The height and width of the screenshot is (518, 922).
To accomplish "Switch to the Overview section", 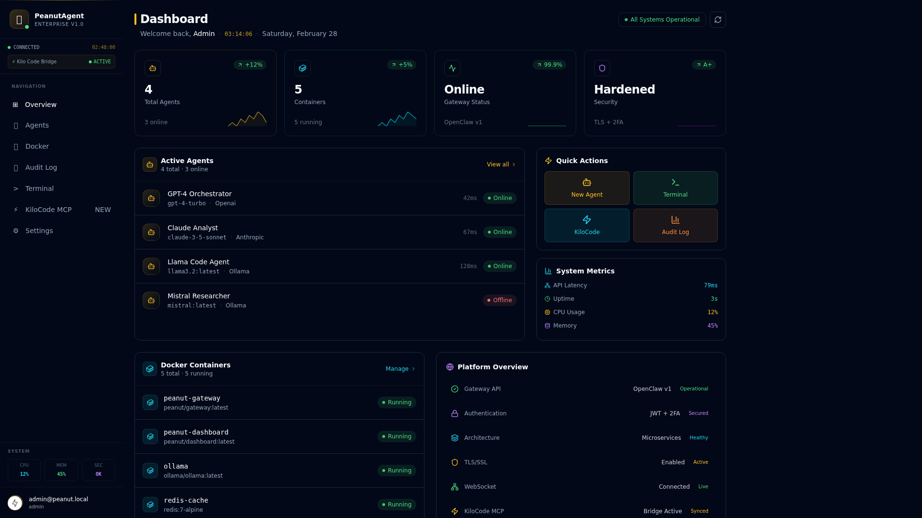I will click(x=40, y=105).
